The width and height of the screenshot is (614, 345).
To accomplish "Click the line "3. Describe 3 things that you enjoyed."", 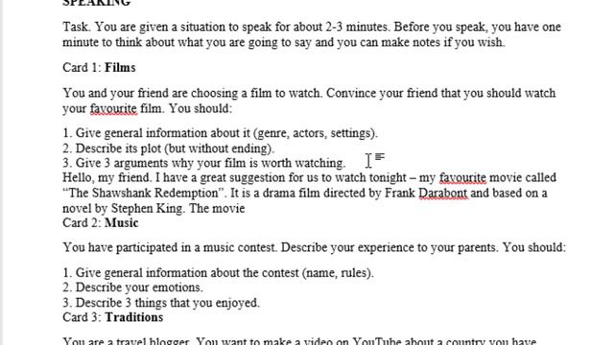I will point(161,303).
